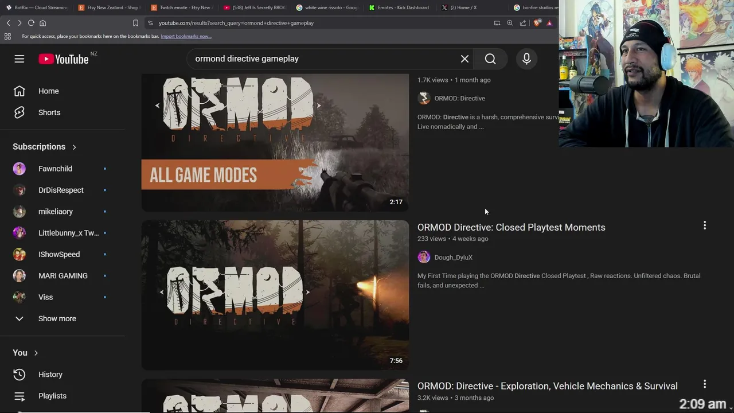
Task: Click the browser home icon
Action: click(x=42, y=23)
